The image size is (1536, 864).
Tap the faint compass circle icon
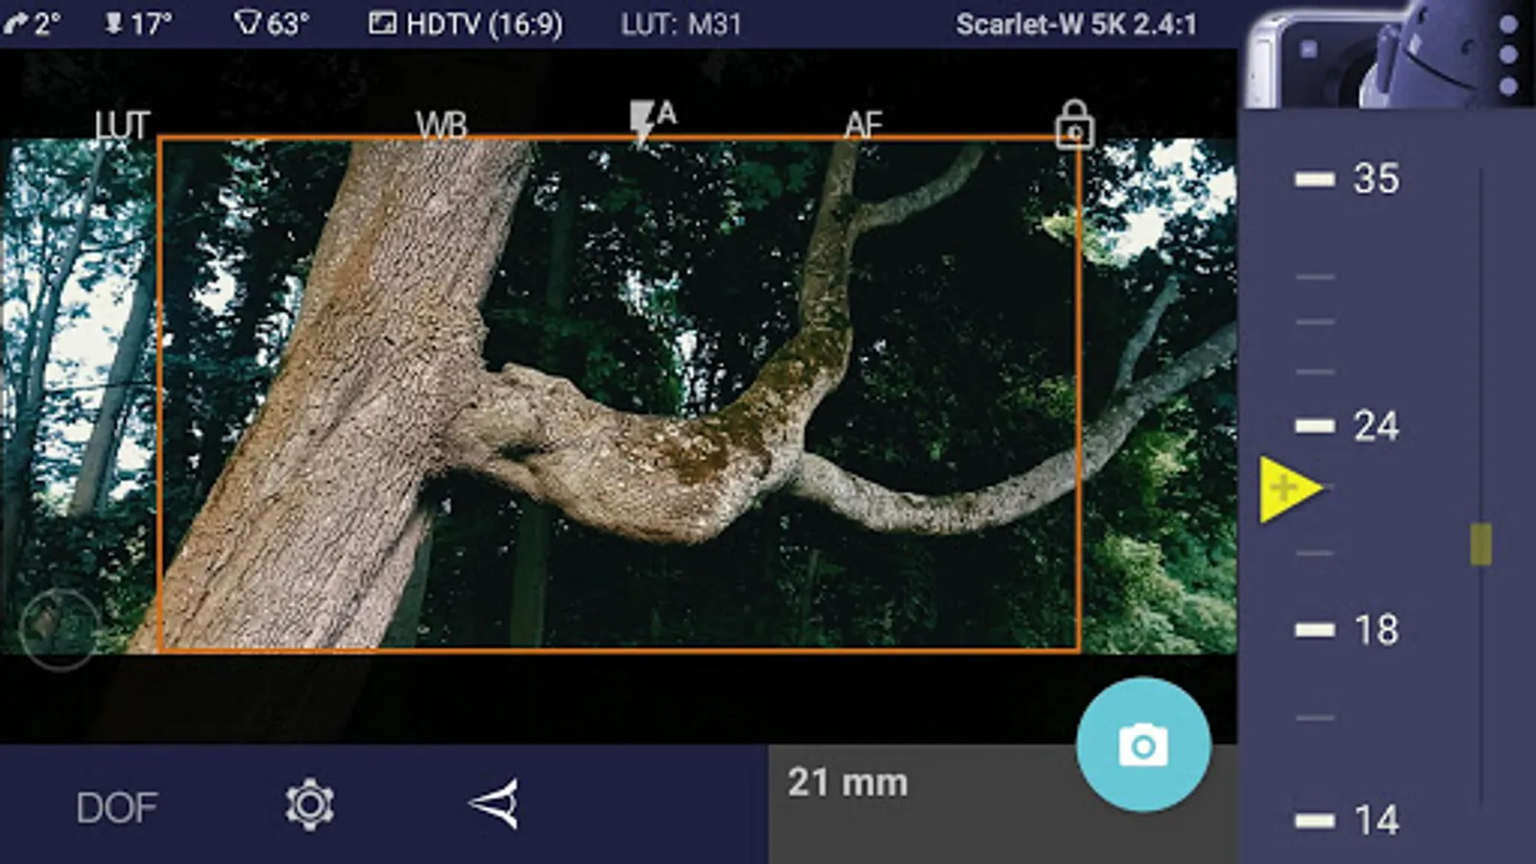pyautogui.click(x=59, y=628)
